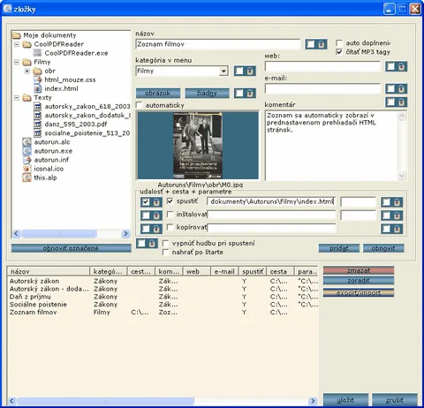
Task: Click the red zmazať button
Action: click(359, 270)
